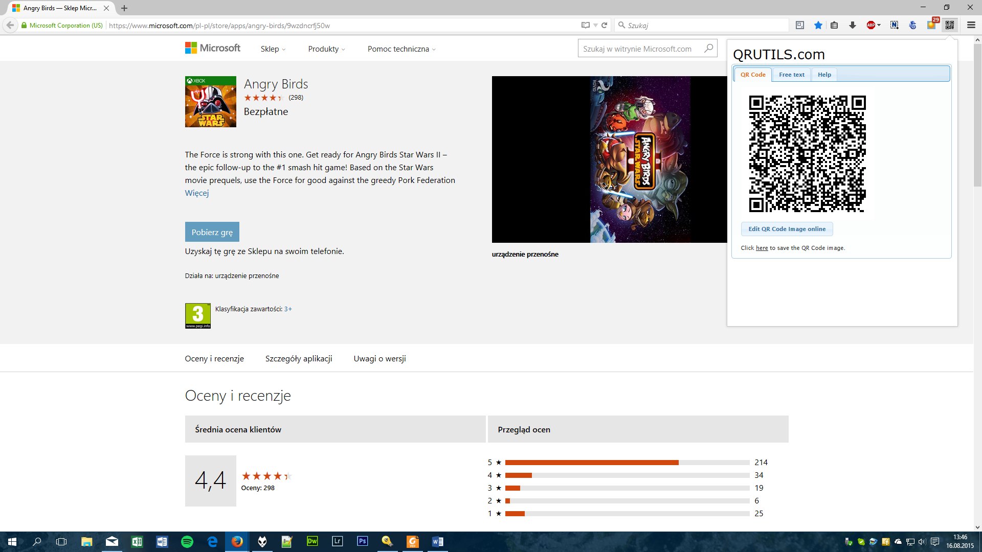Click the 4 star rating bar
The height and width of the screenshot is (552, 982).
point(627,475)
